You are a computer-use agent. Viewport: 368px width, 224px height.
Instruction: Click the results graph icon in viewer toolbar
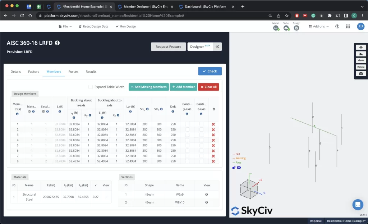(x=361, y=54)
